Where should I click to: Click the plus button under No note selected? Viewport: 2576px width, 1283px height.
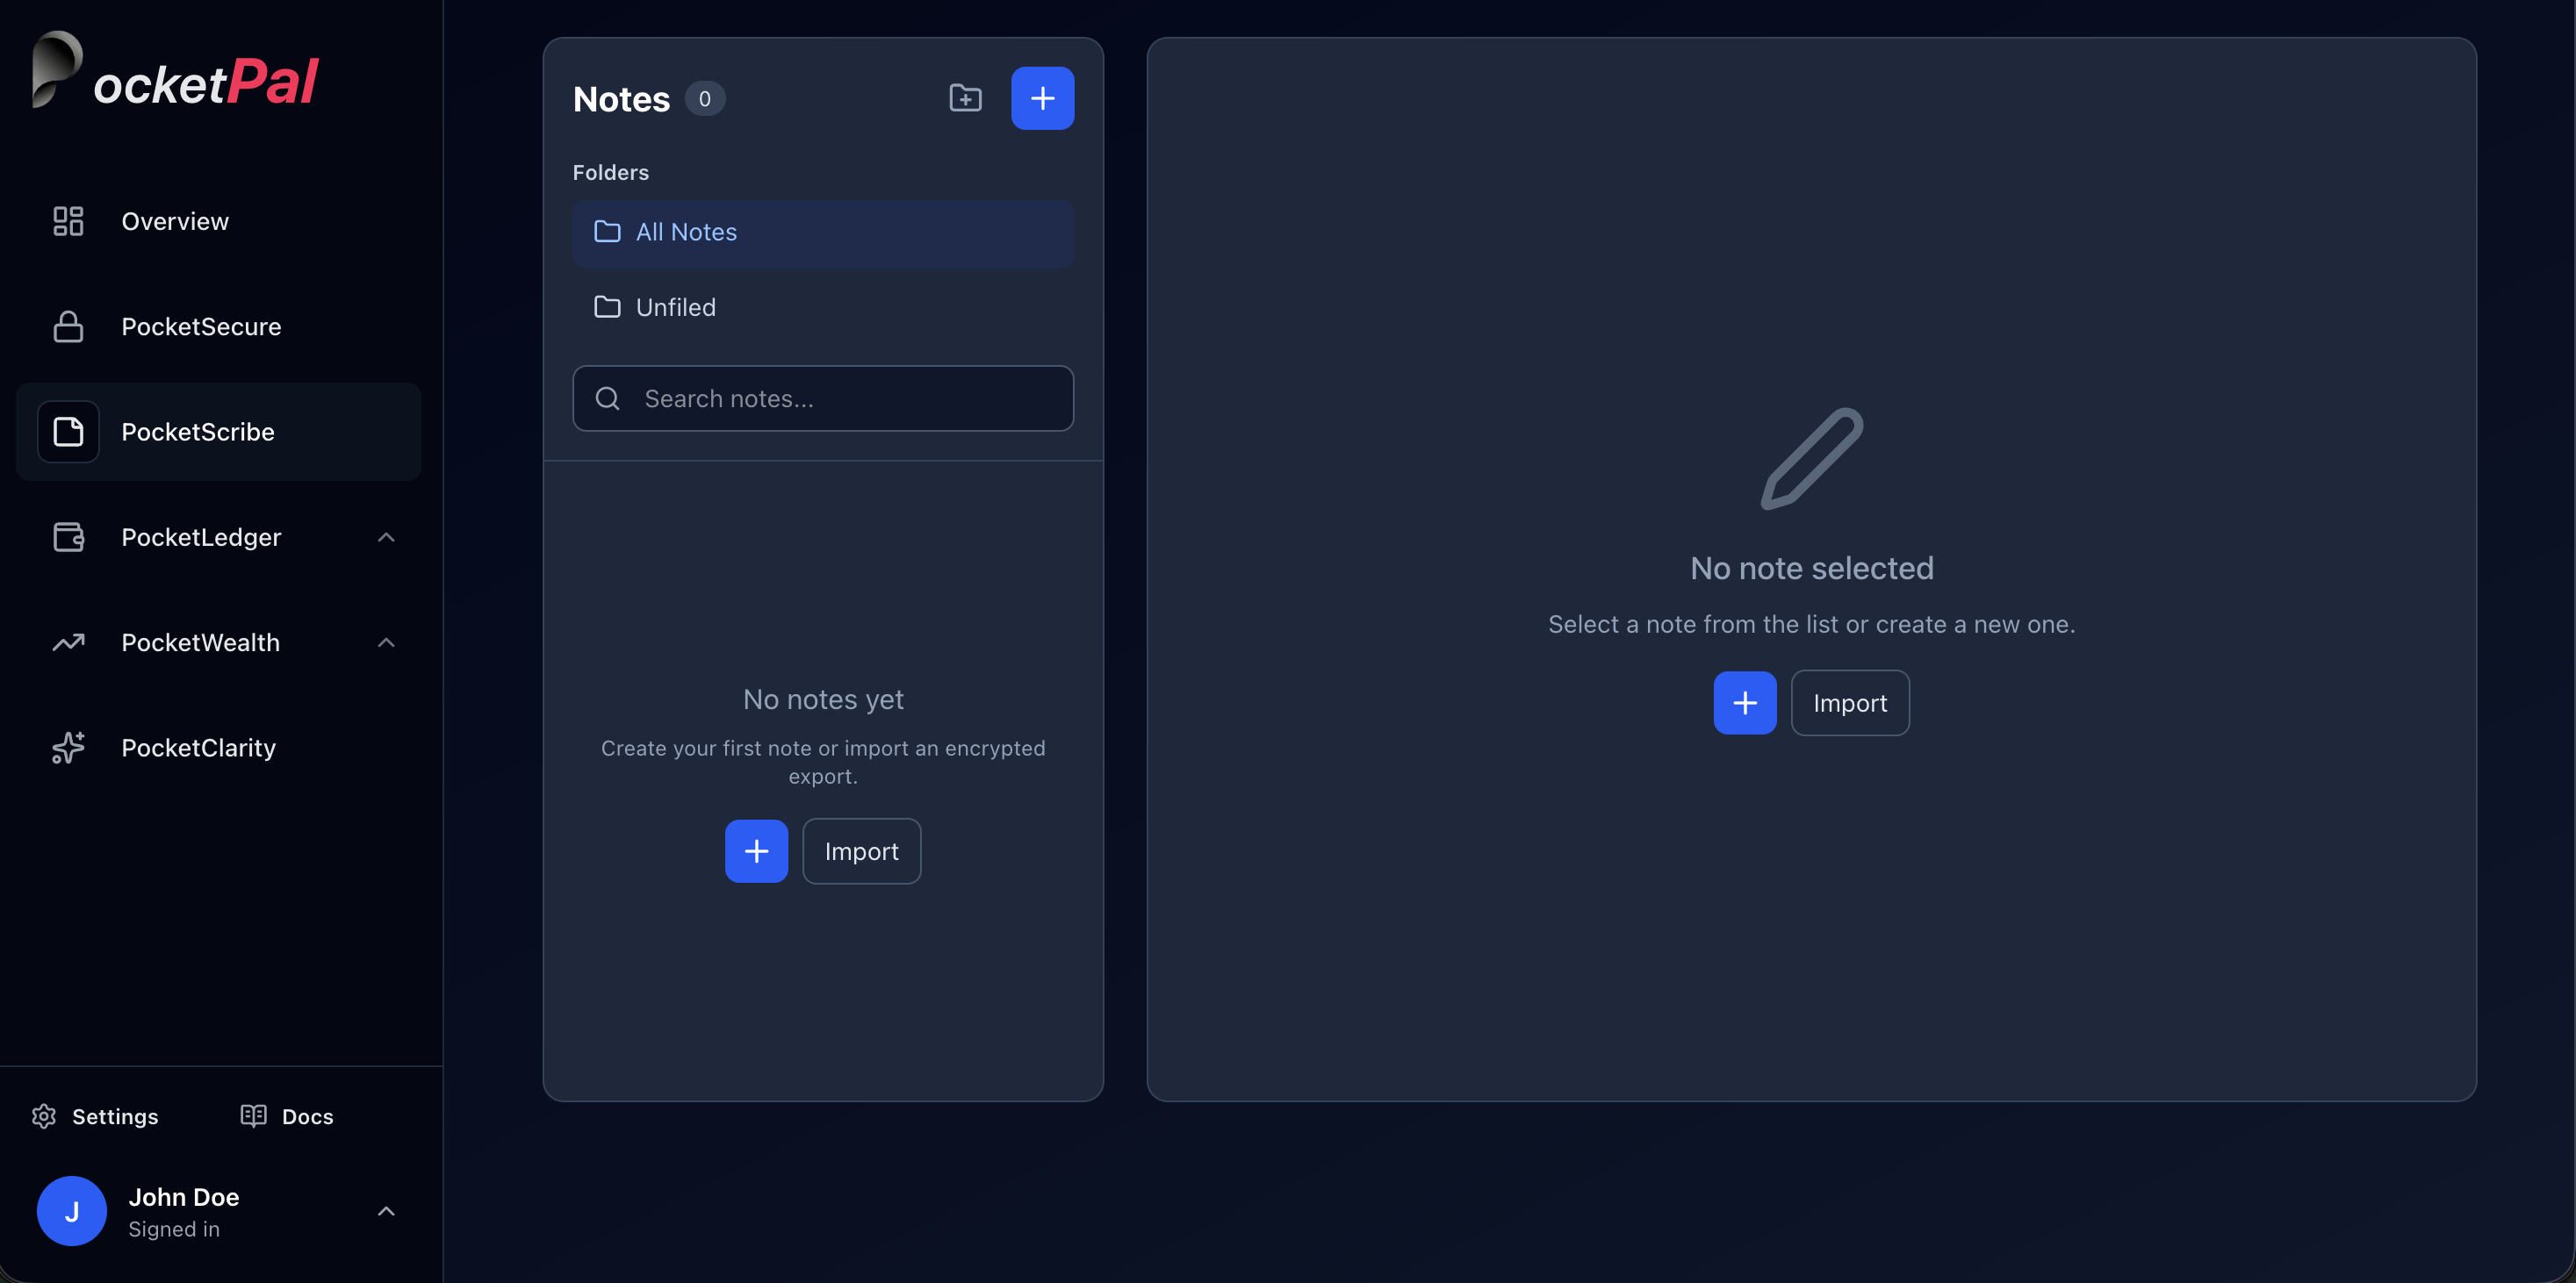point(1745,704)
